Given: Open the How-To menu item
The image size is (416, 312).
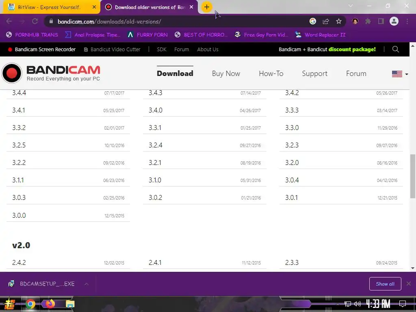Looking at the screenshot, I should click(x=271, y=74).
